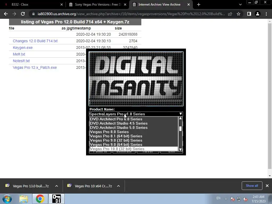Click the Chrome taskbar icon
Screen dimensions: 272x204
click(x=40, y=199)
